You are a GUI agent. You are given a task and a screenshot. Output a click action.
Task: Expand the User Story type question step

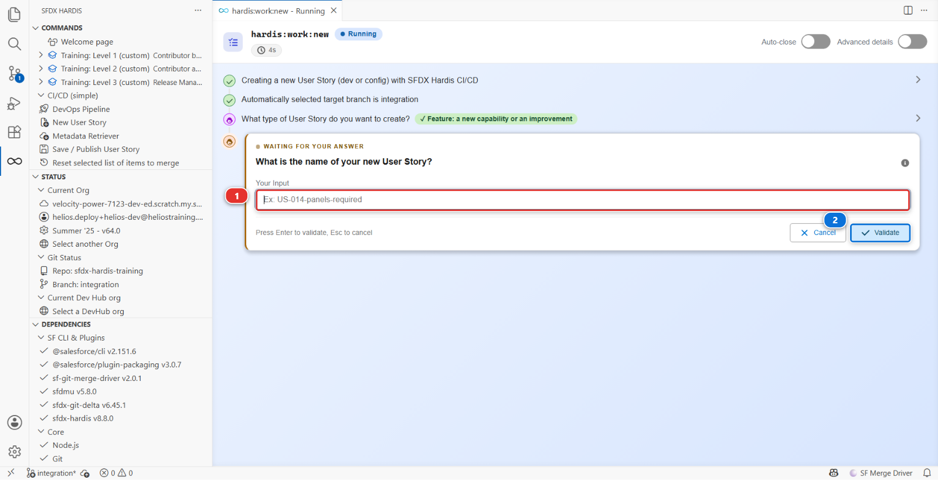pos(918,118)
